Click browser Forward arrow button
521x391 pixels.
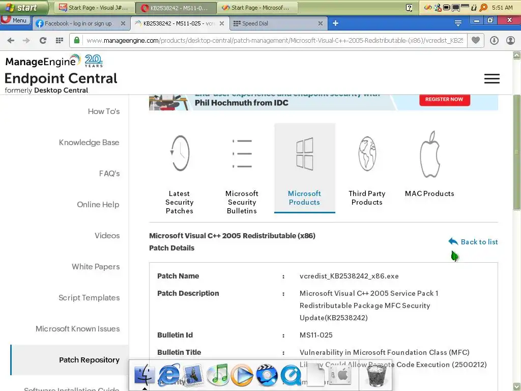coord(26,41)
